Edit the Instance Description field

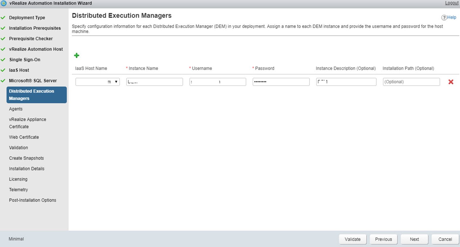click(346, 82)
